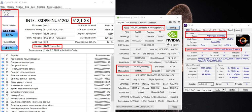Viewport: 252px width, 112px height.
Task: Click the status dot for Команды хост-чтения
Action: tap(3, 82)
